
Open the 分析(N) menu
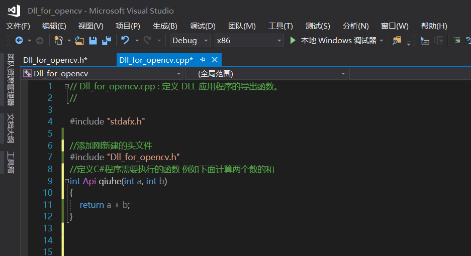point(356,26)
